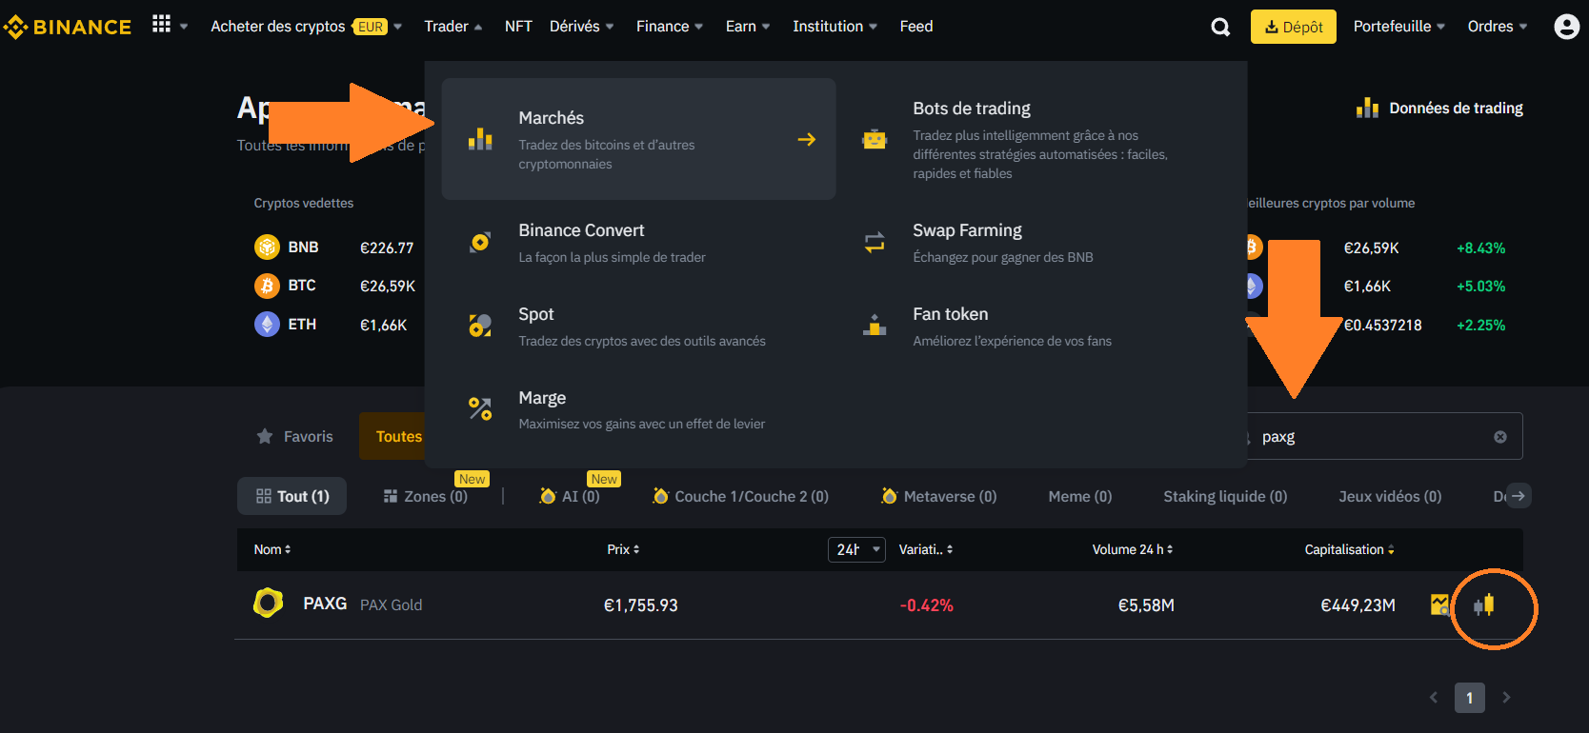The height and width of the screenshot is (733, 1589).
Task: Select the Zones (0) category
Action: pyautogui.click(x=425, y=496)
